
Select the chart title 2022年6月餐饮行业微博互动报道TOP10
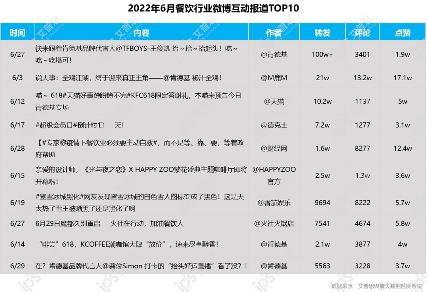coord(213,8)
